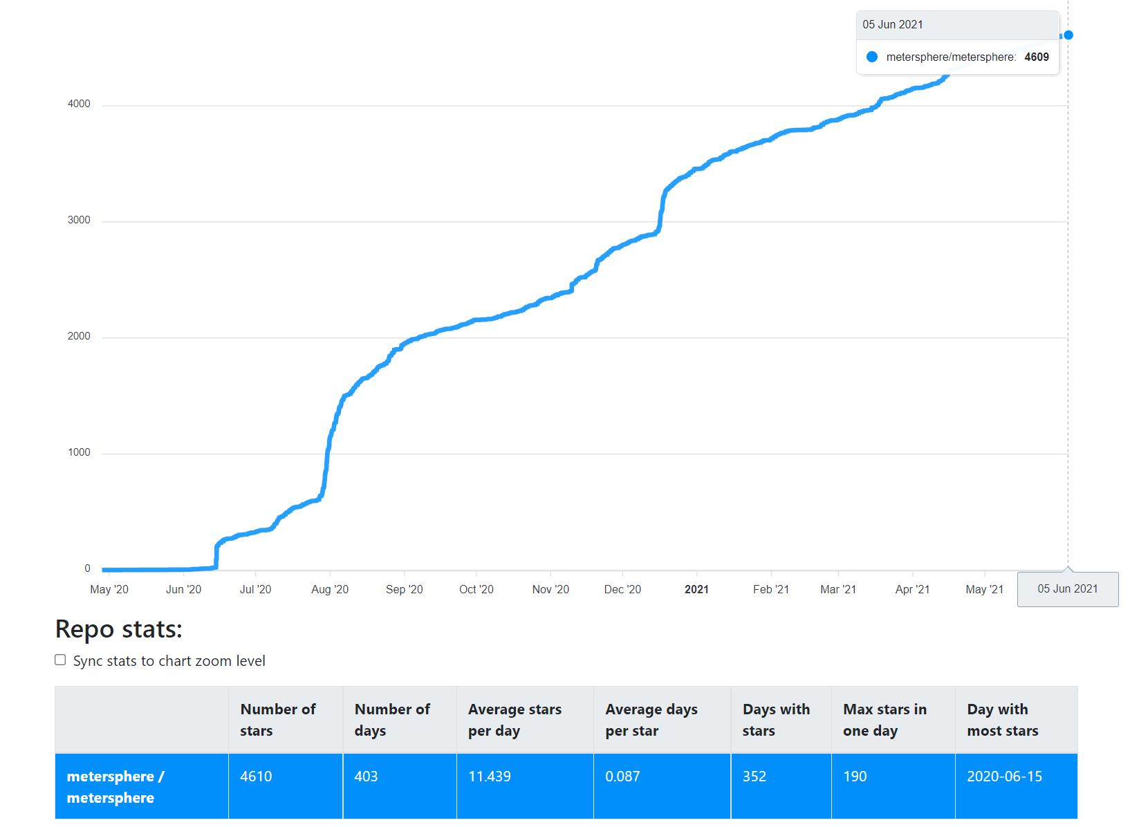Viewport: 1130px width, 827px height.
Task: Click the 3000 y-axis label
Action: tap(79, 221)
